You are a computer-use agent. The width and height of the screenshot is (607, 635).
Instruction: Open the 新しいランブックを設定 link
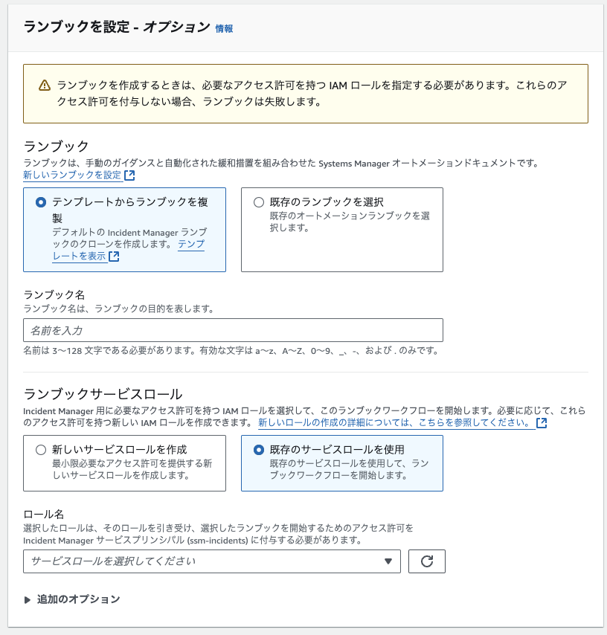72,175
